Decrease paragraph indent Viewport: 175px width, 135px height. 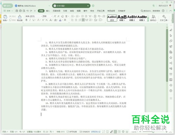(82, 16)
